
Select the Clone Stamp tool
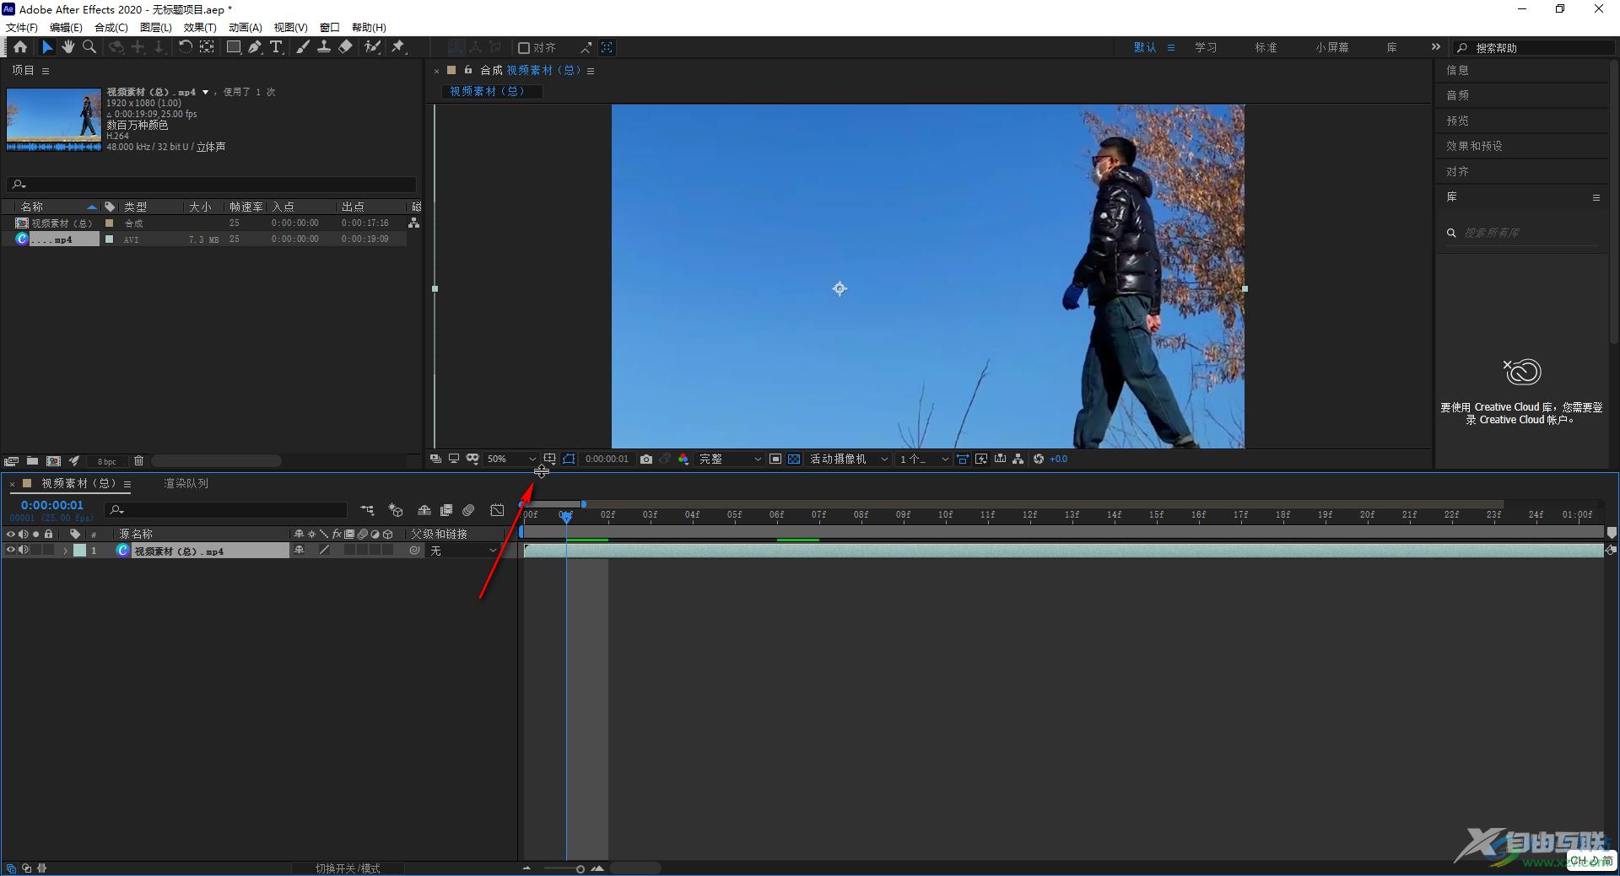pyautogui.click(x=324, y=47)
